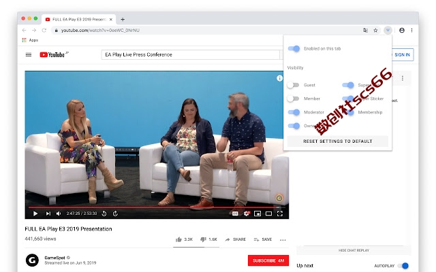This screenshot has height=272, width=436.
Task: Open the GameSpot channel name link
Action: point(54,258)
